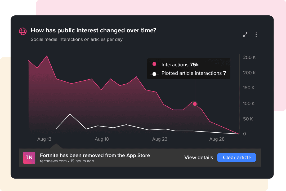The width and height of the screenshot is (286, 191).
Task: Click the globe icon to change data scope
Action: pyautogui.click(x=23, y=31)
